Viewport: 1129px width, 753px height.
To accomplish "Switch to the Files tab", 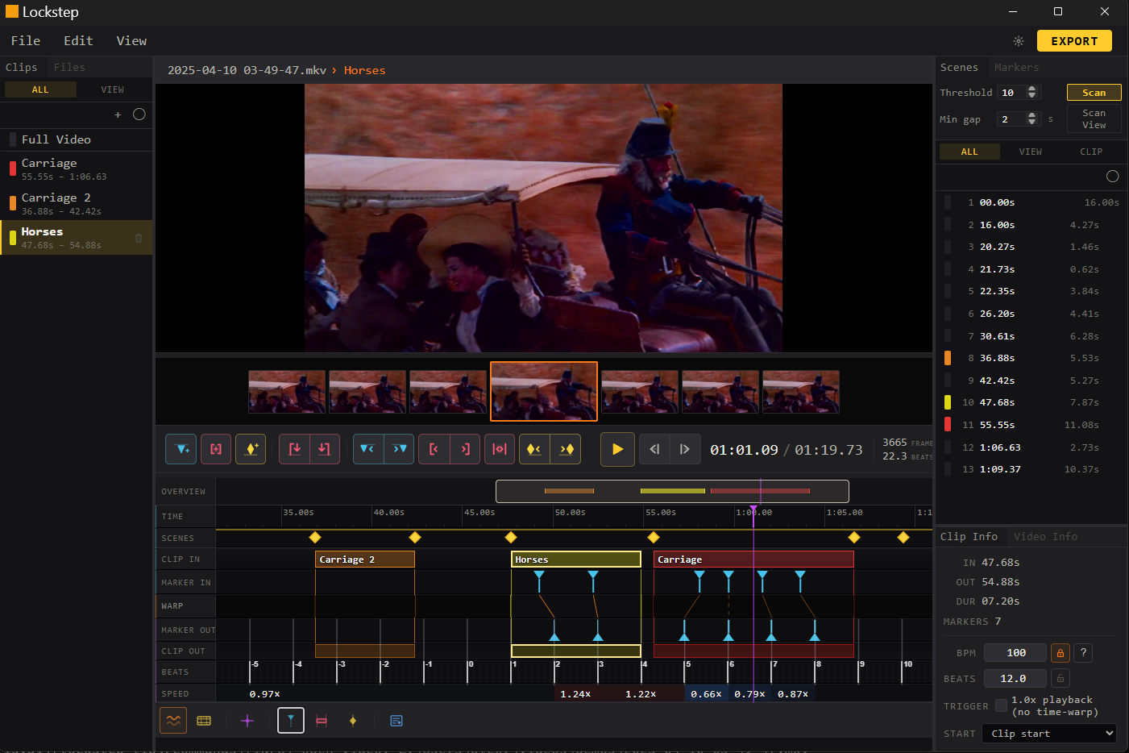I will [x=69, y=68].
